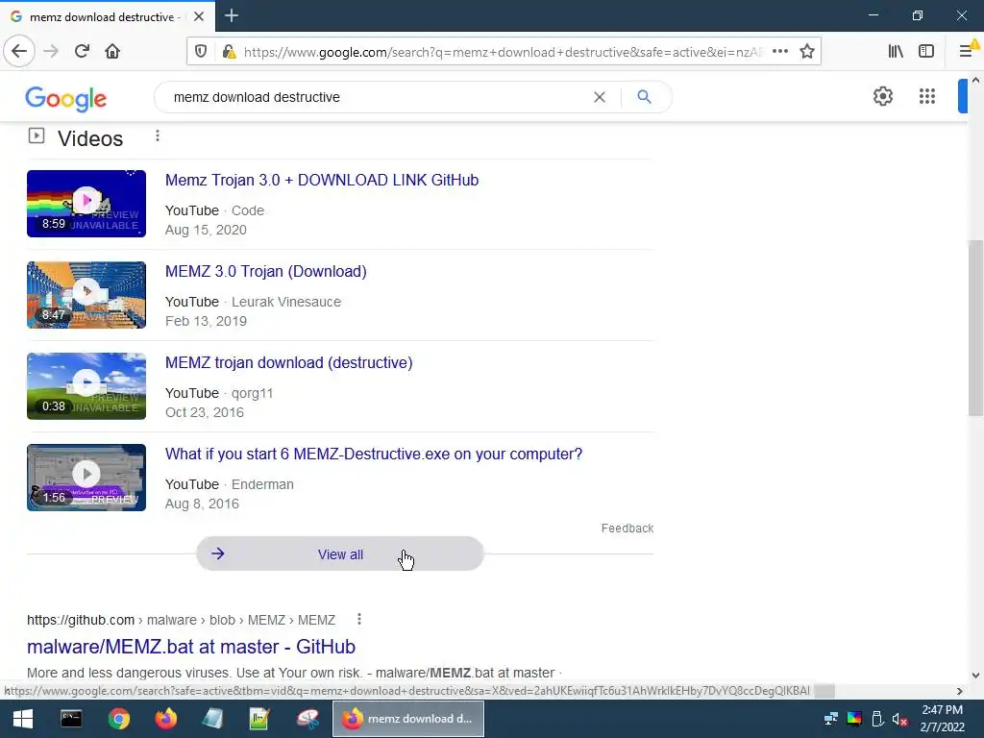This screenshot has height=738, width=984.
Task: Toggle the Firefox sidebar view
Action: click(926, 52)
